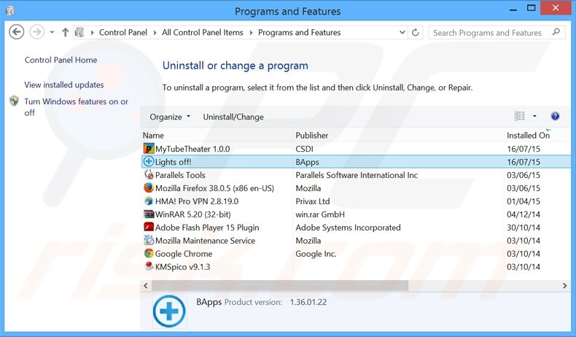This screenshot has width=576, height=337.
Task: Click the Search Programs and Features field
Action: pos(497,32)
